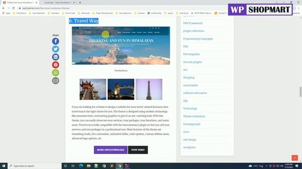This screenshot has width=302, height=169.
Task: Go back with the browser back arrow
Action: (x=3, y=8)
